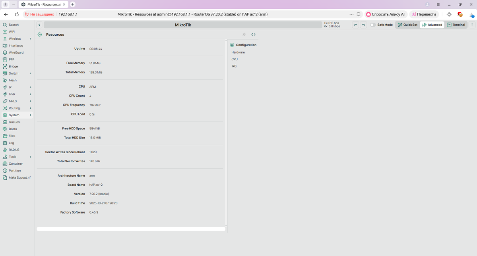
Task: Click the gear icon beside Resources title
Action: 40,35
